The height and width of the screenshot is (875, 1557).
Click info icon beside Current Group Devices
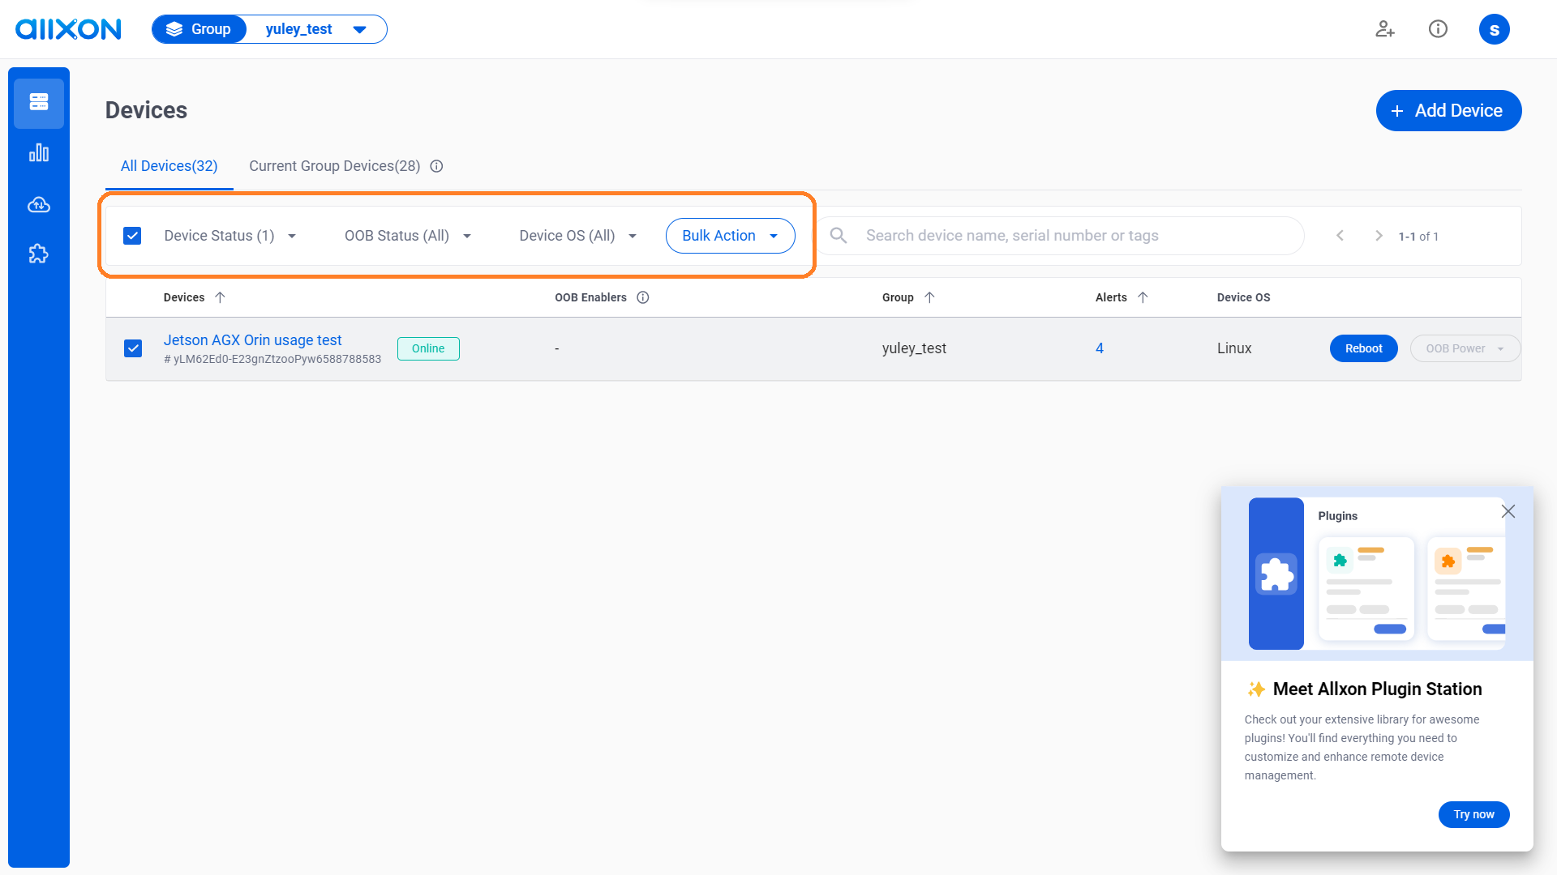436,166
